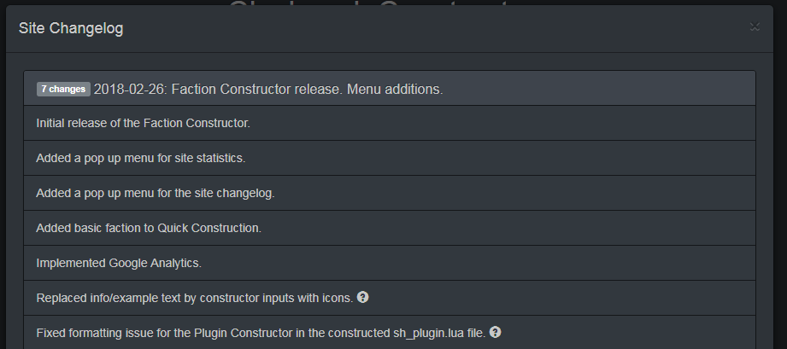Close the Site Changelog dialog
The height and width of the screenshot is (349, 787).
tap(755, 26)
